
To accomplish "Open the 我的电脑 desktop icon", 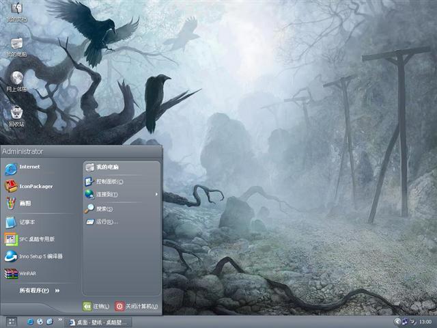I will pyautogui.click(x=16, y=47).
